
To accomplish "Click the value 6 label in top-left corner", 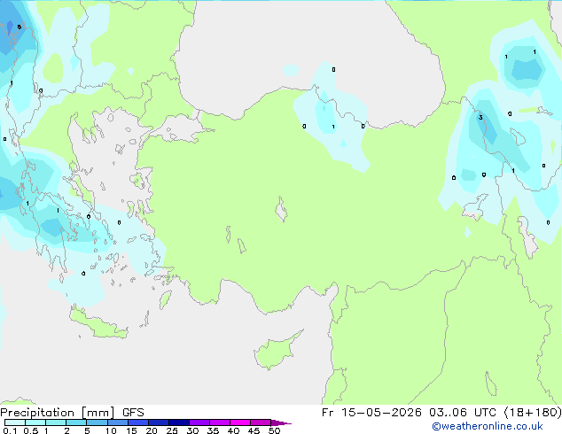I will coord(19,27).
